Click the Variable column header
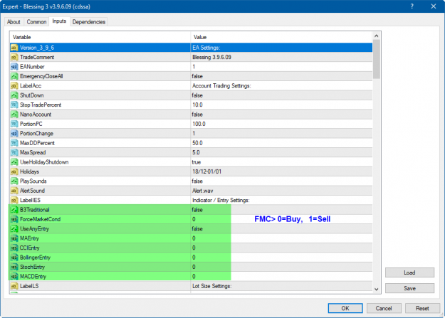The image size is (445, 318). pyautogui.click(x=100, y=37)
